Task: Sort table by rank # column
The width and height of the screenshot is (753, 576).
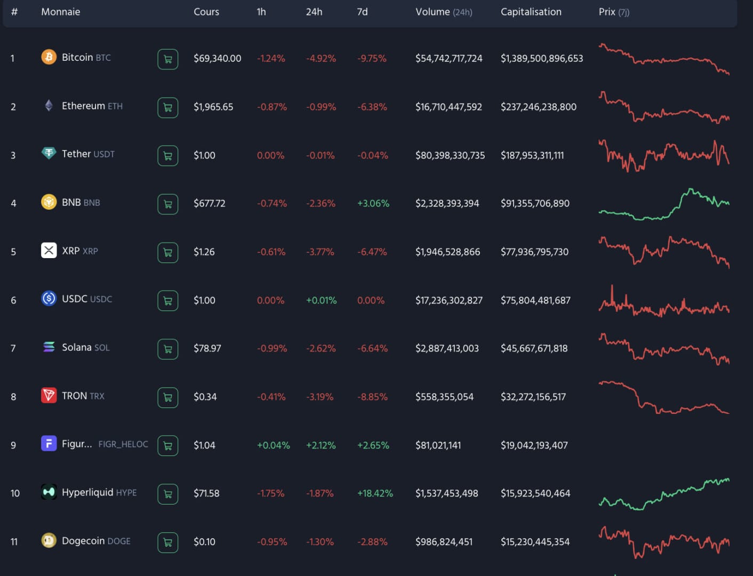Action: pyautogui.click(x=14, y=12)
